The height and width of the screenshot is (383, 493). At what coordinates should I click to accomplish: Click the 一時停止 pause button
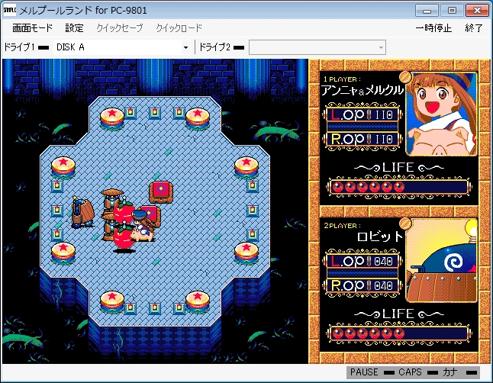point(433,28)
